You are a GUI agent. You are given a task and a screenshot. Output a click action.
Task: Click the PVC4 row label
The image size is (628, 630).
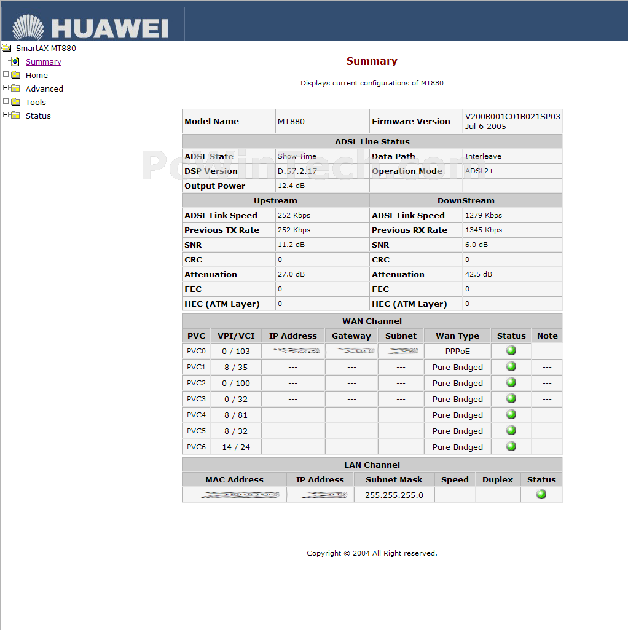click(196, 415)
